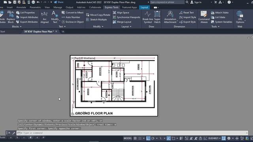The height and width of the screenshot is (142, 253).
Task: Toggle the MODEL space status button
Action: (x=128, y=138)
